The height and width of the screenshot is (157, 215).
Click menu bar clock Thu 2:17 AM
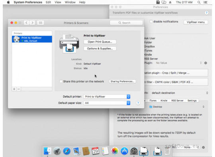coord(184,2)
